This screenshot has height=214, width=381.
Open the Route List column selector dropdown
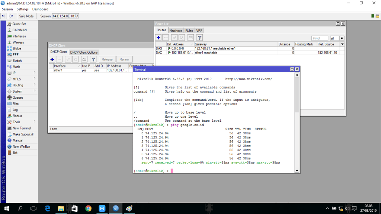(x=342, y=44)
